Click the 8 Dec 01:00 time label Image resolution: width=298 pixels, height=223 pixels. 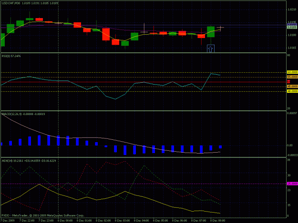pyautogui.click(x=84, y=221)
